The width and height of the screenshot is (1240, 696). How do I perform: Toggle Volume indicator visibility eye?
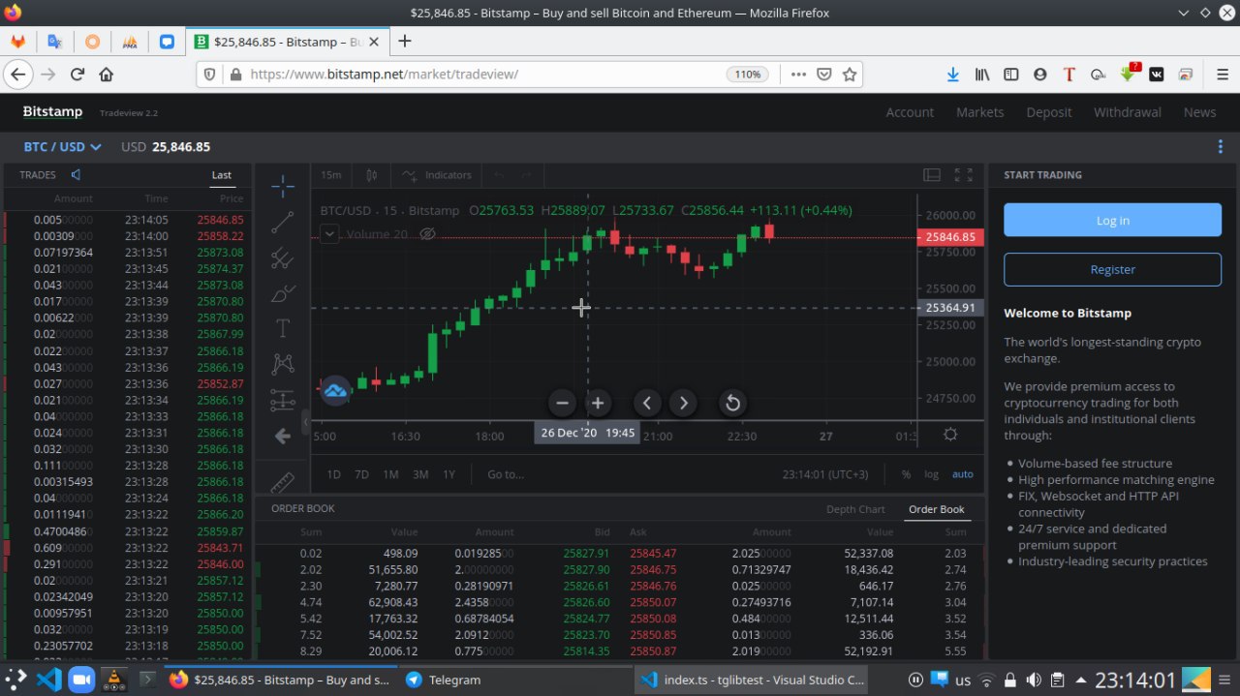pyautogui.click(x=427, y=234)
